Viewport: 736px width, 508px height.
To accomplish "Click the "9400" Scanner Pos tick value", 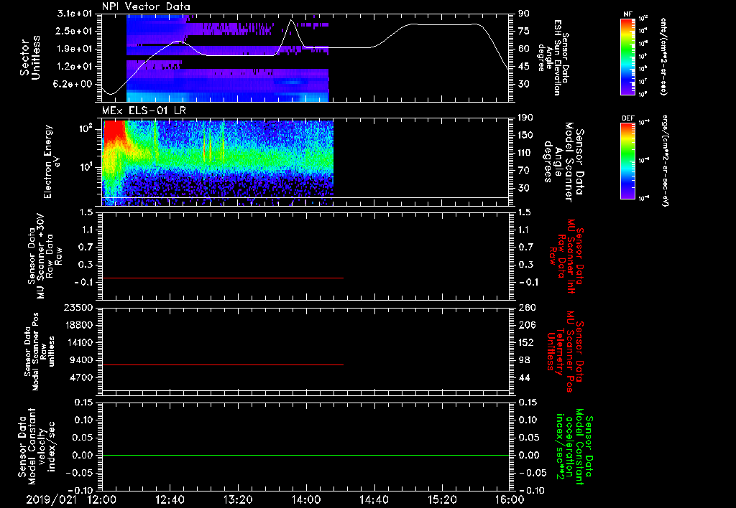I will (x=80, y=360).
